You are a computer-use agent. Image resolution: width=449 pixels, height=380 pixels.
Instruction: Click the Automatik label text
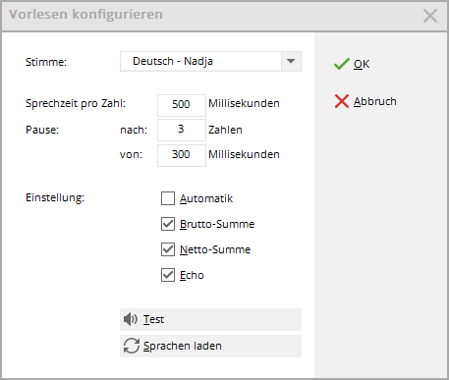click(206, 198)
